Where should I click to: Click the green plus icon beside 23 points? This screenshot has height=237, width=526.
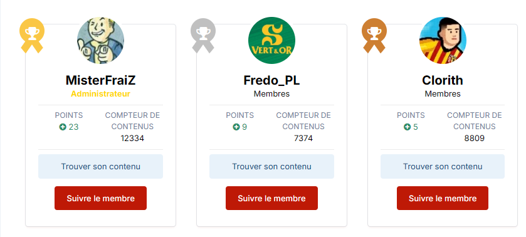(x=63, y=127)
